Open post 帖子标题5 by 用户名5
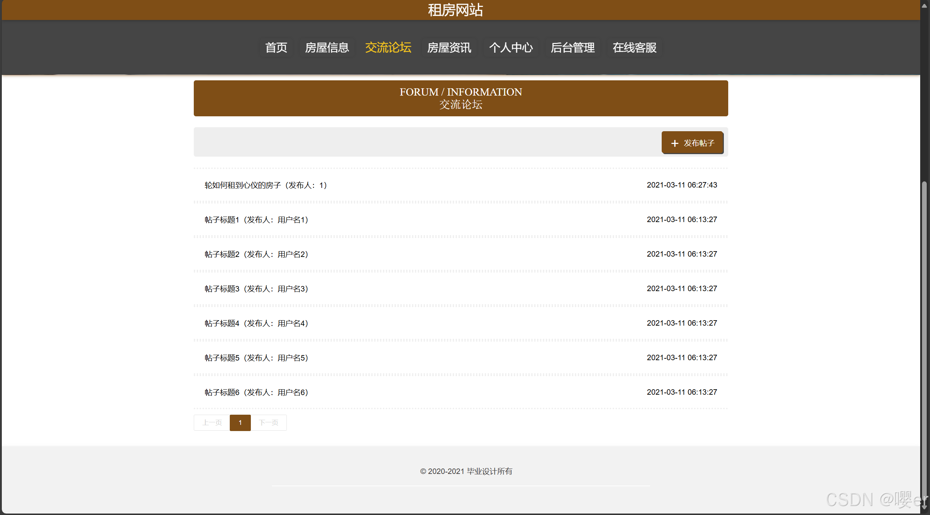This screenshot has width=930, height=515. [x=256, y=358]
